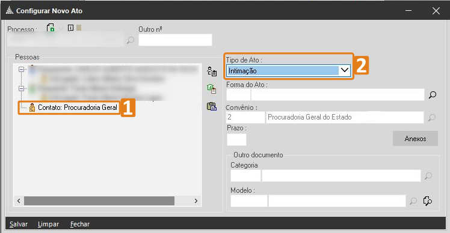Click the Convênio magnifier search icon
450x233 pixels.
pyautogui.click(x=431, y=117)
